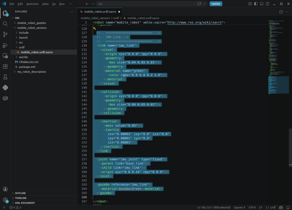Open notifications bell icon
This screenshot has height=210, width=292.
coord(288,207)
